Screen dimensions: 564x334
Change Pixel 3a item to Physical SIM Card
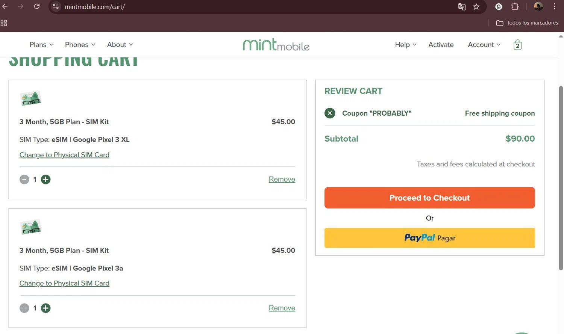click(64, 283)
